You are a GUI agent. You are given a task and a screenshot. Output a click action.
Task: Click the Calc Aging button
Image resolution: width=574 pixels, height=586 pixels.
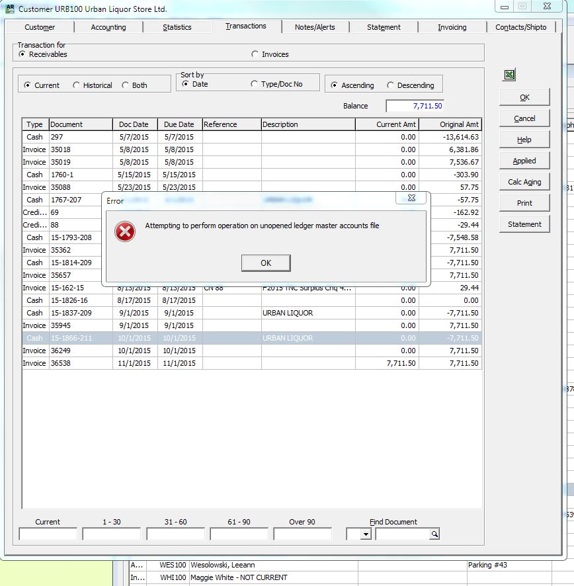pos(524,182)
